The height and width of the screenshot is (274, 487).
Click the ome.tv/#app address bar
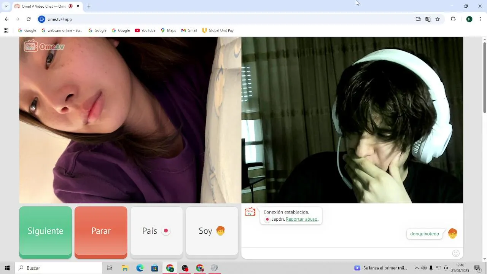click(228, 19)
